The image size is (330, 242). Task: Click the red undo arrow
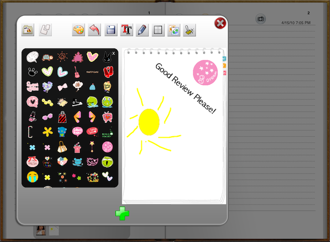[94, 30]
